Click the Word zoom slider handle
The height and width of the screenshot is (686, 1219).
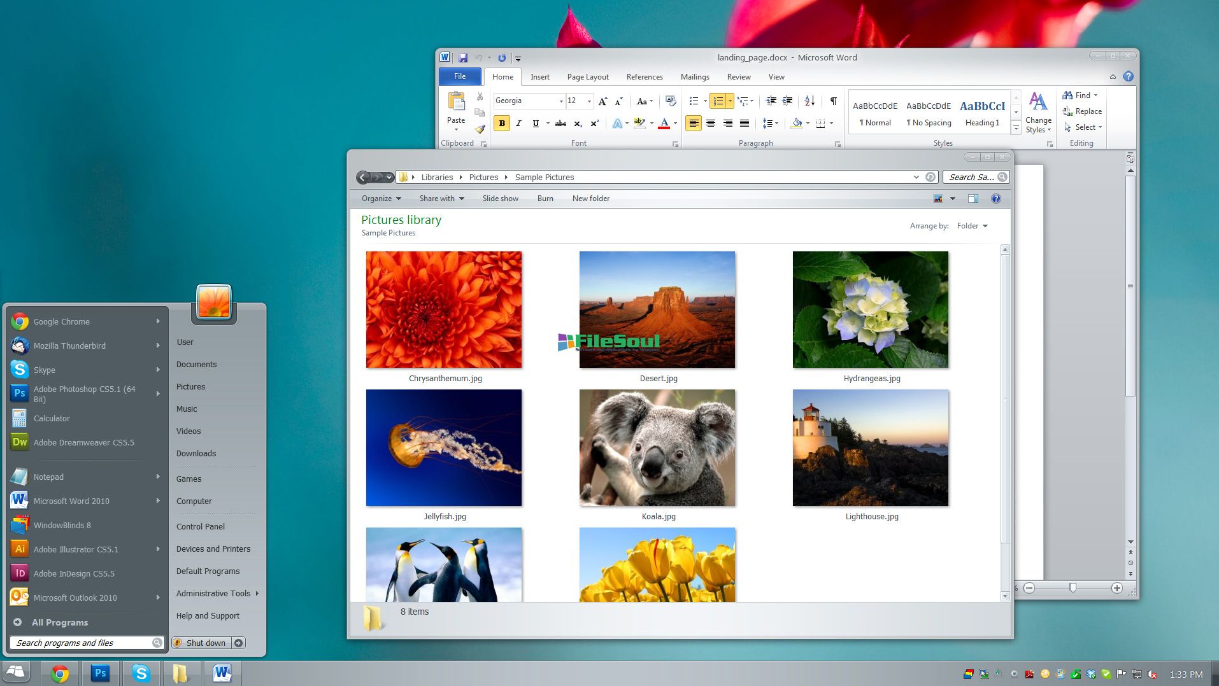[x=1073, y=588]
